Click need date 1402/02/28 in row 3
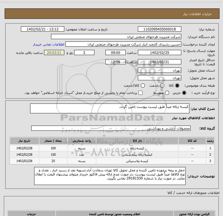 tap(24, 161)
